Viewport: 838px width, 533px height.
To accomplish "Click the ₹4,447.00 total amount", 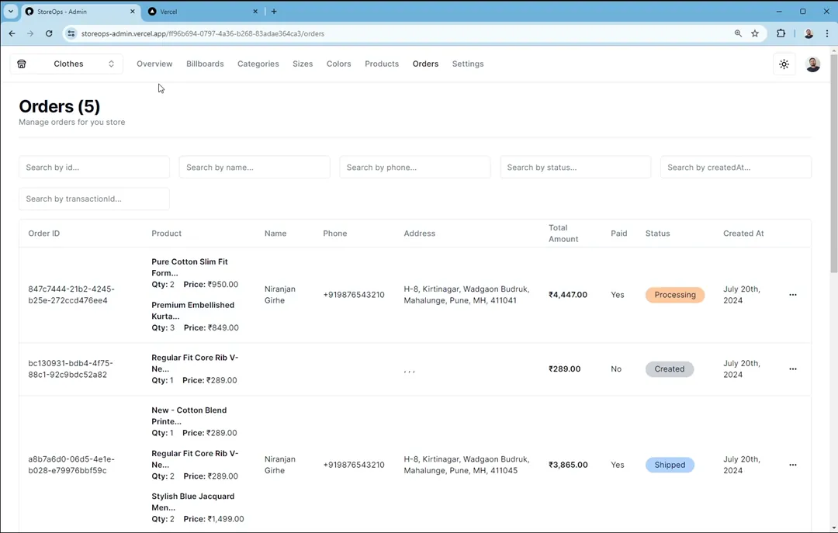I will (x=567, y=295).
